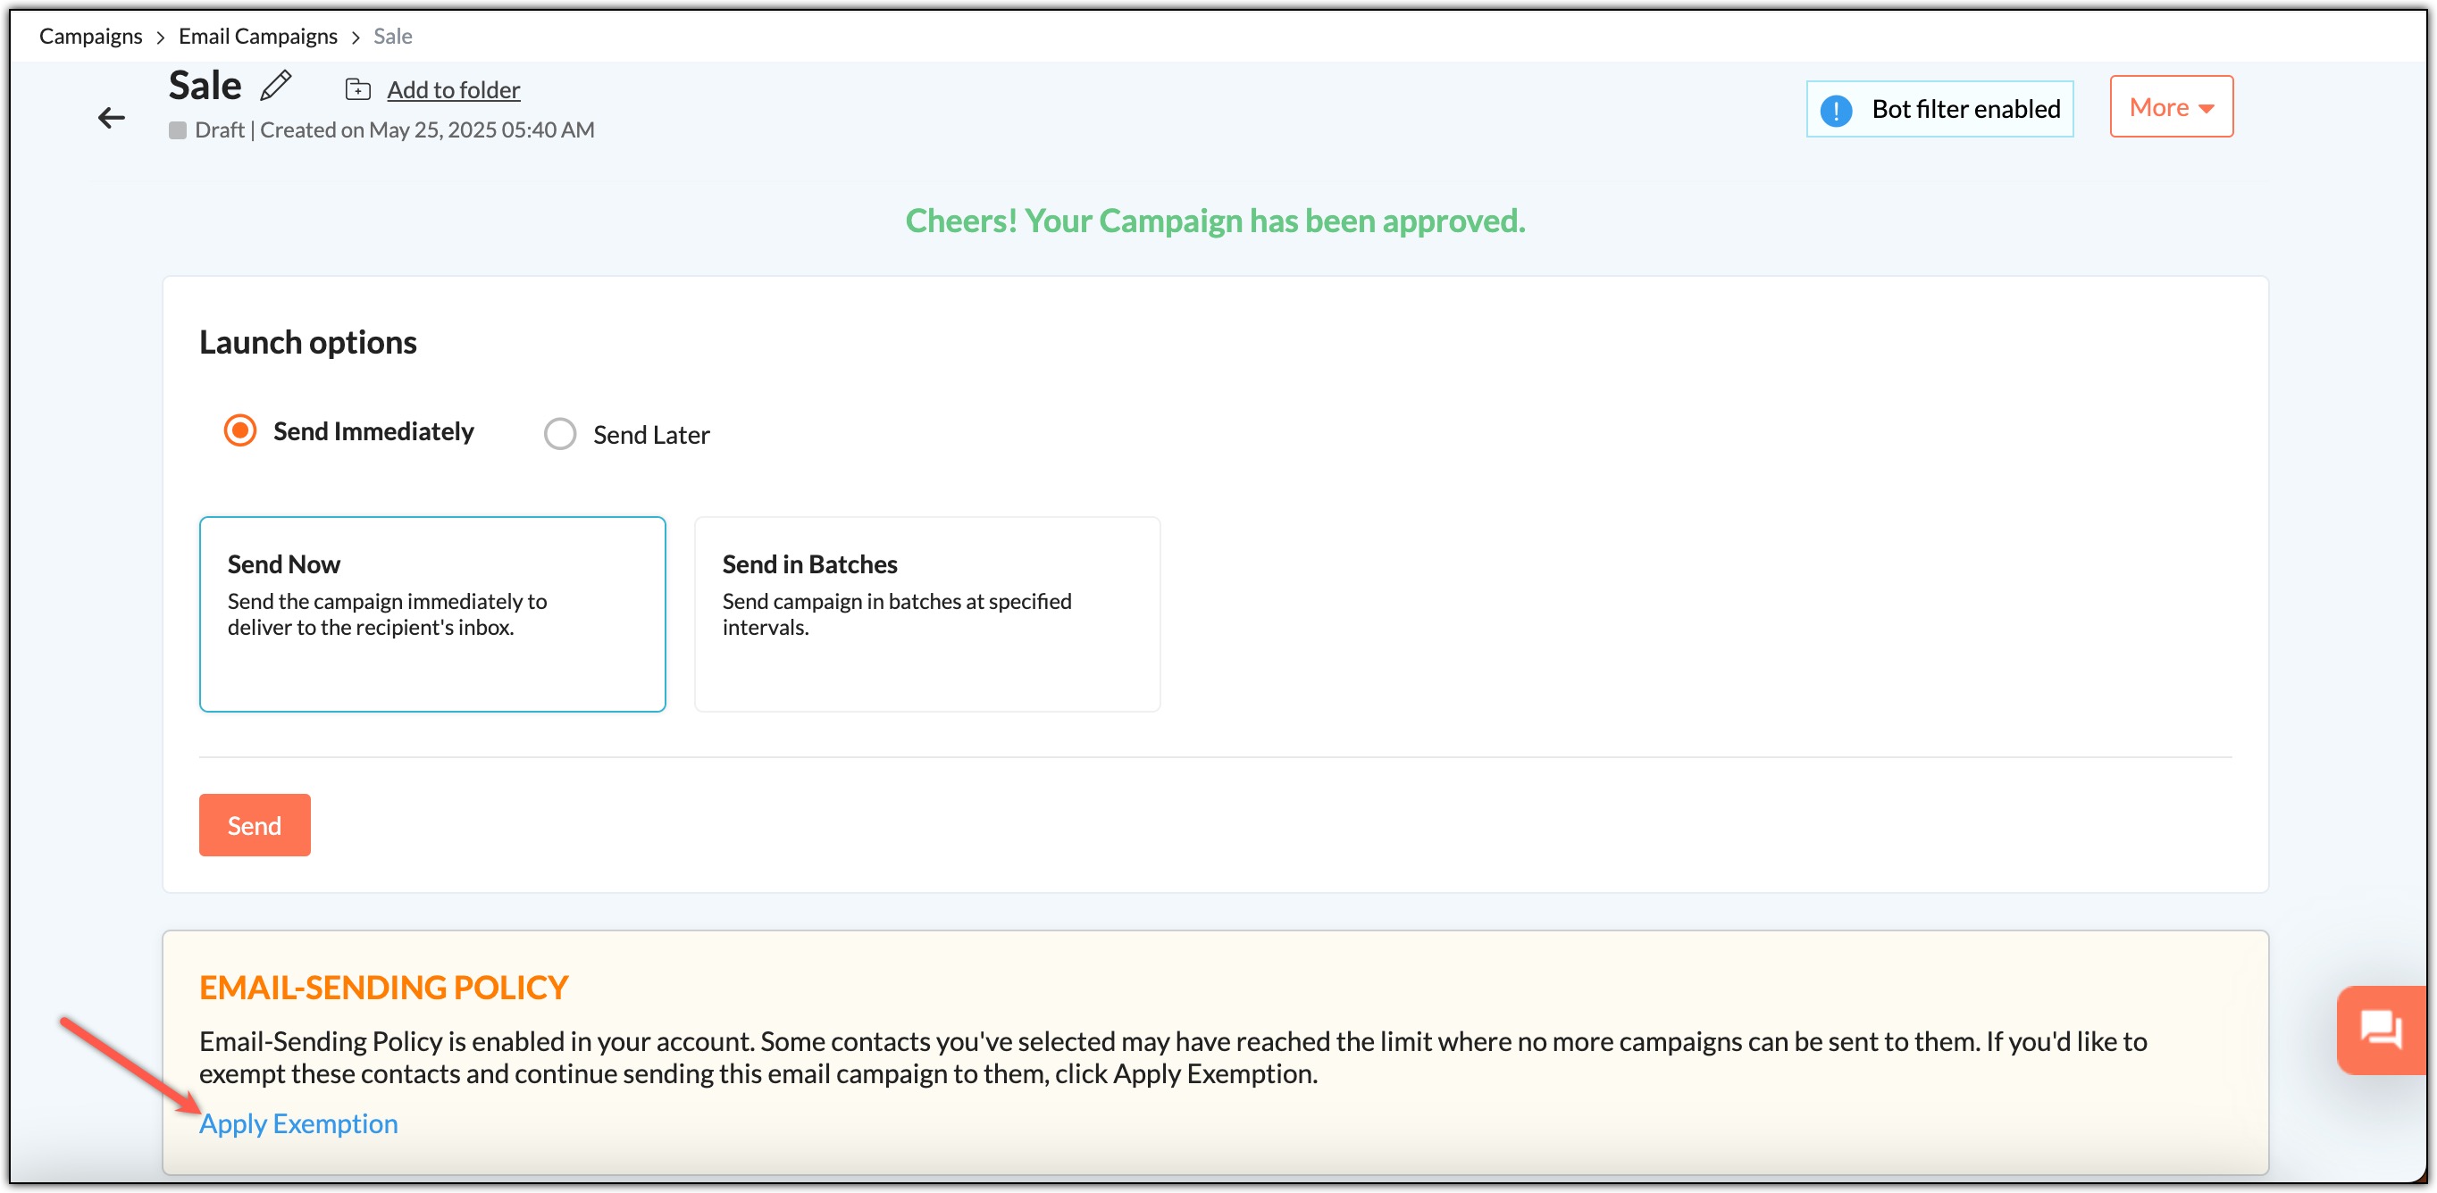
Task: Click the Bot filter enabled badge
Action: tap(1939, 110)
